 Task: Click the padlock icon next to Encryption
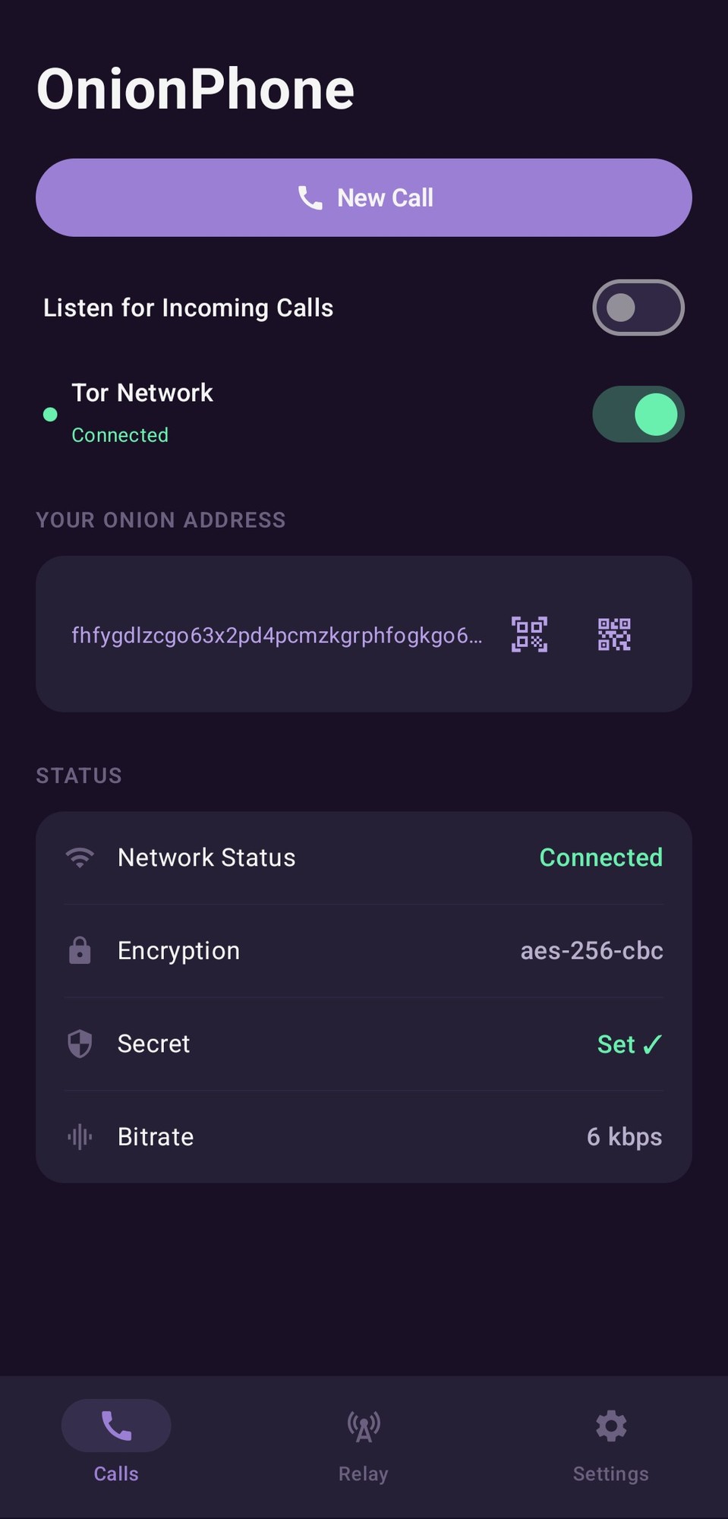coord(80,950)
